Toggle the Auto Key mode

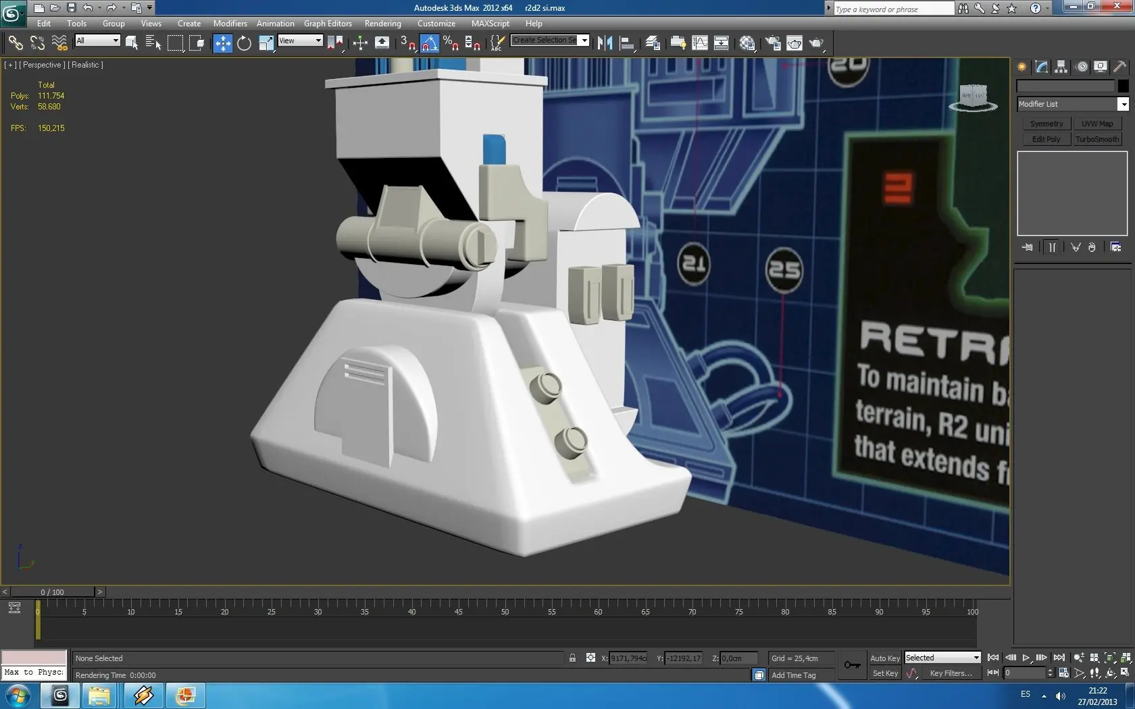tap(885, 658)
